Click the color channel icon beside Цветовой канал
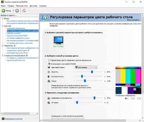Screen dimensions: 144x122 (x=49, y=67)
